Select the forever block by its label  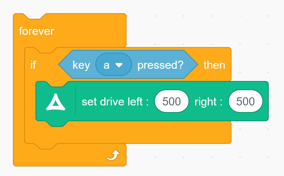click(x=36, y=31)
